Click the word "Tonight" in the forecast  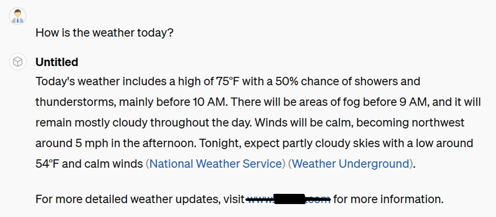click(x=220, y=144)
